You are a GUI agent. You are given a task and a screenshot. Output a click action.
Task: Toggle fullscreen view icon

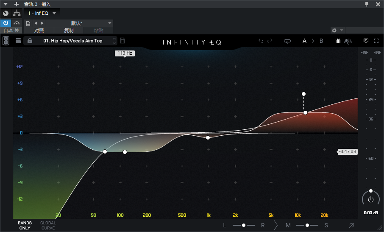[x=376, y=41]
